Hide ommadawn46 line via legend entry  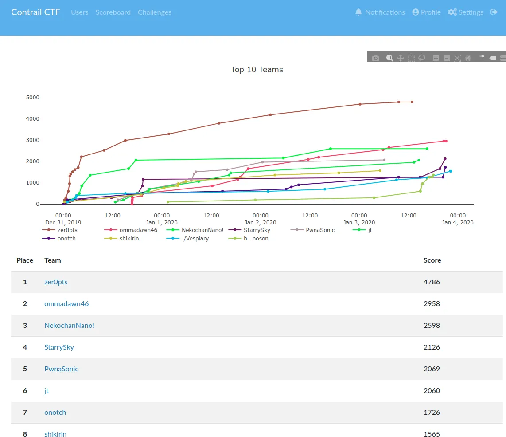coord(138,230)
